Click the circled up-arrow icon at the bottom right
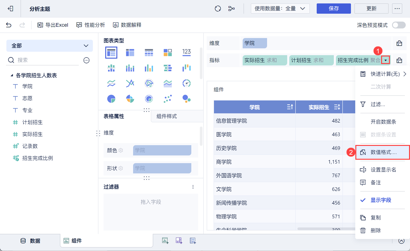Screen dimensions: 410x251 coord(402,241)
